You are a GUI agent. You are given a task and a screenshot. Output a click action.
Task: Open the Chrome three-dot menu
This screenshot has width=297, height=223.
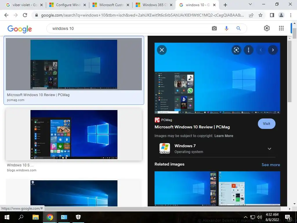(x=291, y=15)
